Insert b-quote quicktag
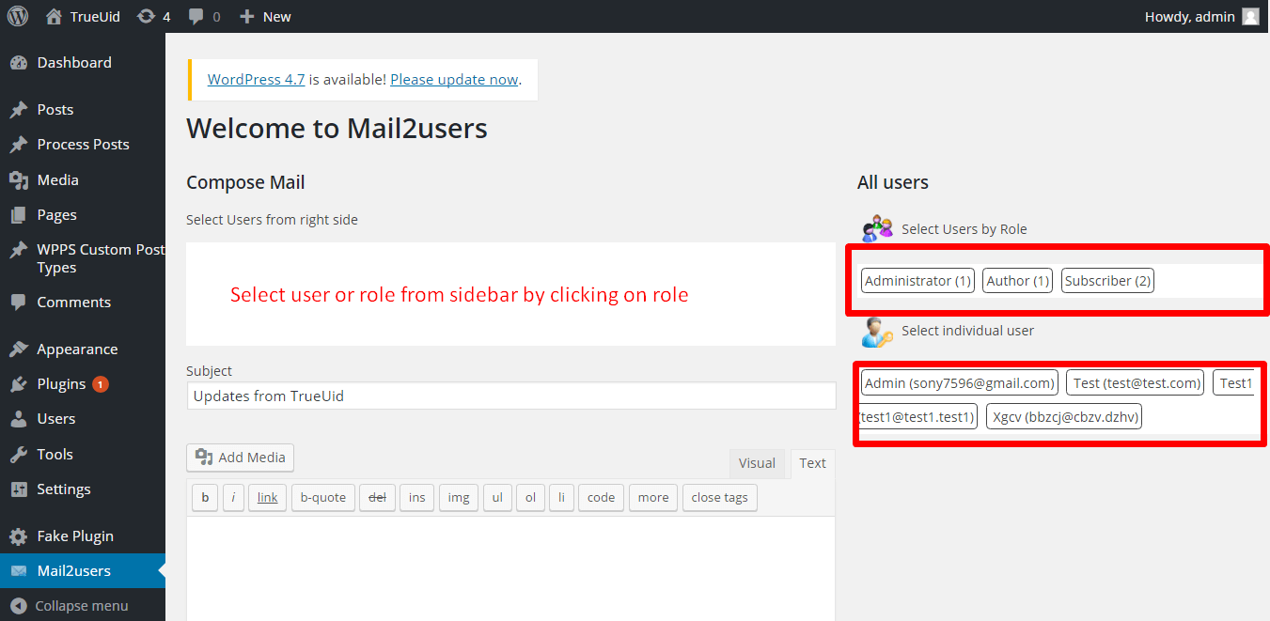Viewport: 1270px width, 621px height. 323,498
